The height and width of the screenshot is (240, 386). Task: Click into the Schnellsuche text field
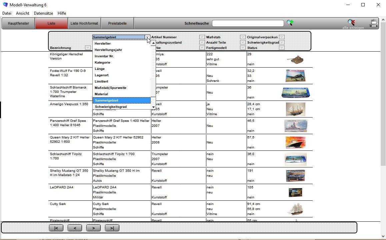pos(248,23)
